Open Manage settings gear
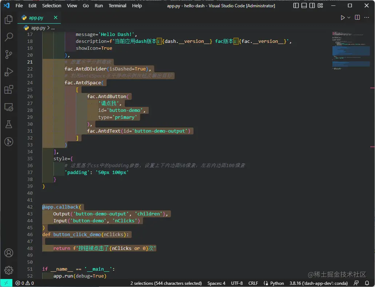 pos(9,270)
